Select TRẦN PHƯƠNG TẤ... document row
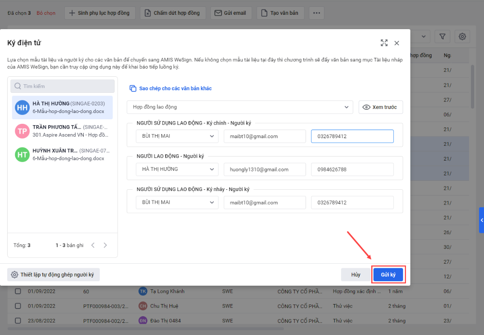 pos(62,131)
